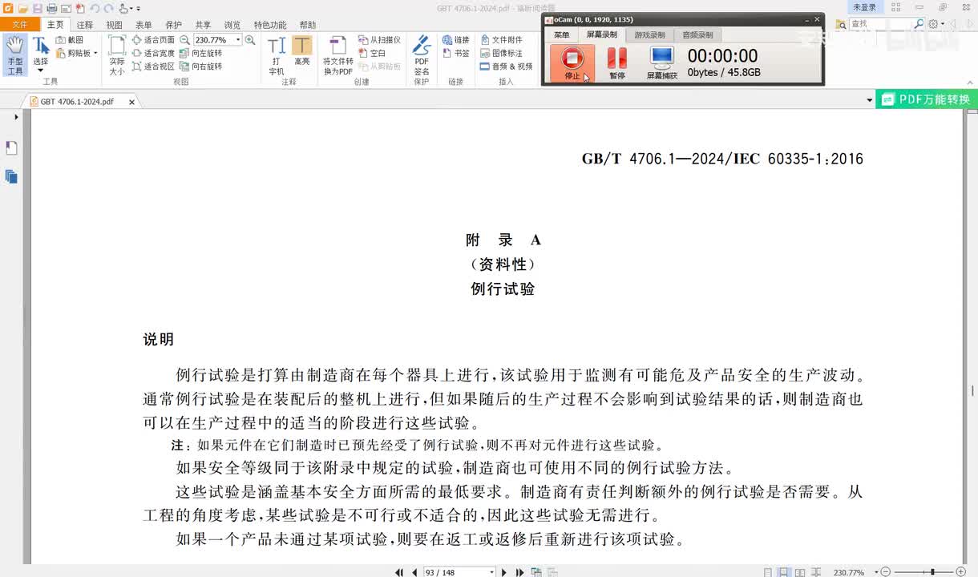This screenshot has width=978, height=577.
Task: Switch to the Protect (保护) ribbon tab
Action: click(173, 25)
